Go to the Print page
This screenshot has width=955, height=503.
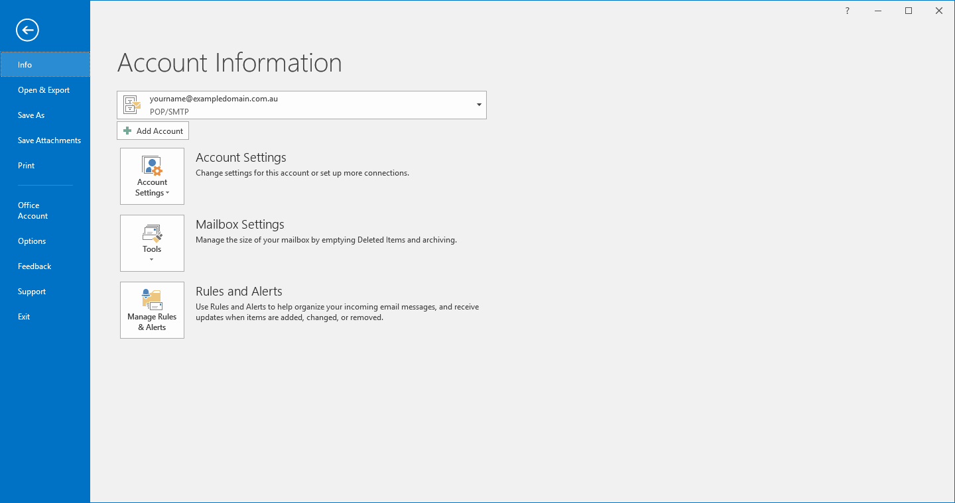tap(27, 166)
